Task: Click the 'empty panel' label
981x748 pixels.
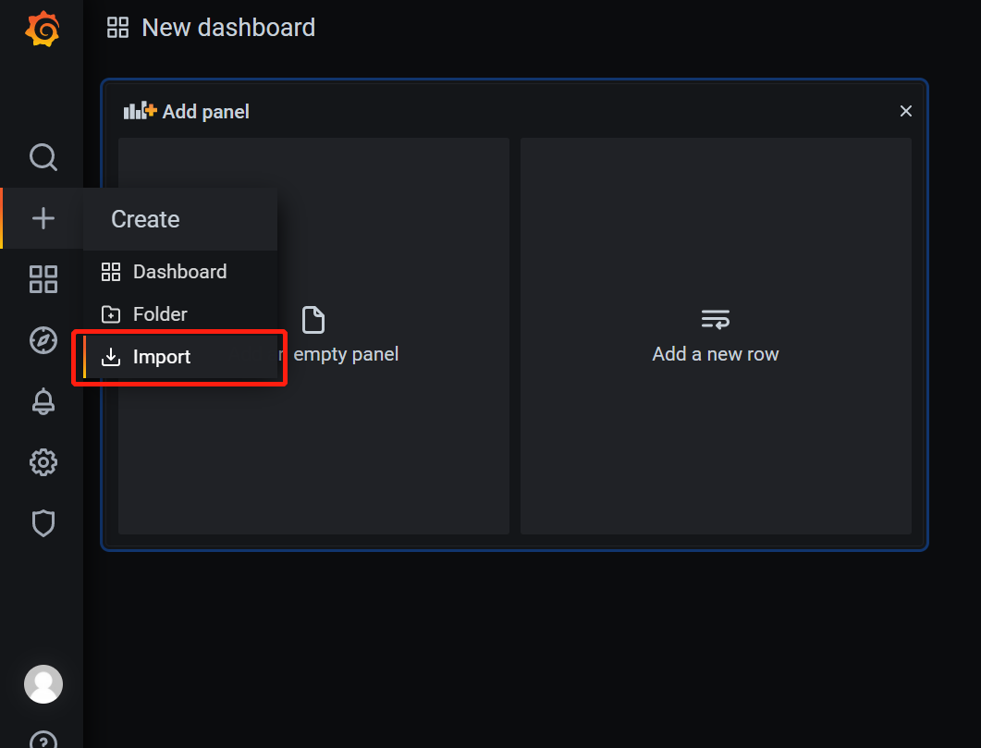Action: click(x=346, y=354)
